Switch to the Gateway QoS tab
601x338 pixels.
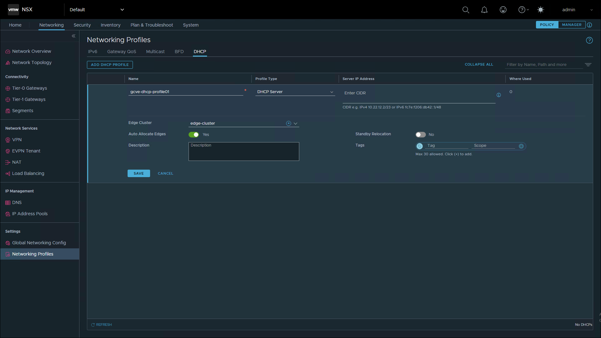122,52
